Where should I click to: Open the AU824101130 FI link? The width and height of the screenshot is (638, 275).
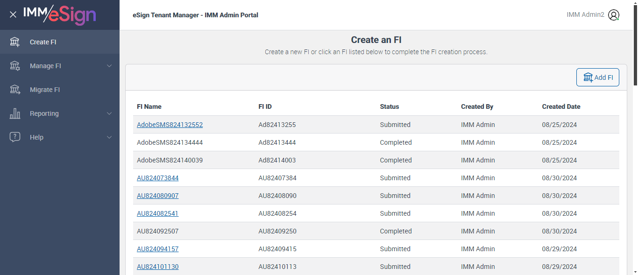click(157, 267)
